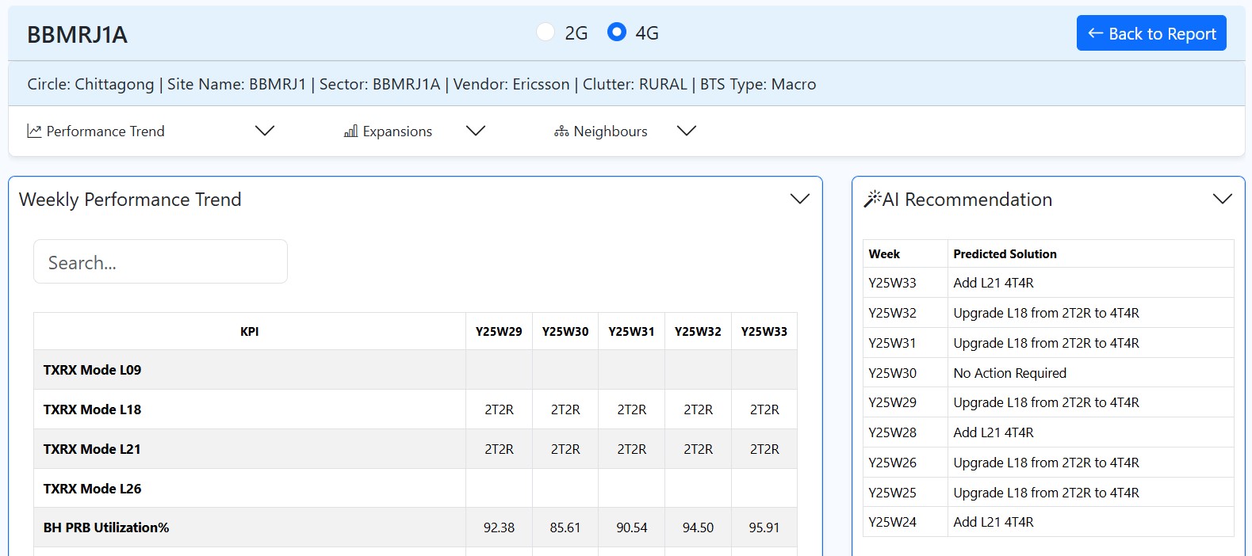Viewport: 1252px width, 556px height.
Task: Click the site info line starting Circle: Chittagong
Action: [421, 84]
